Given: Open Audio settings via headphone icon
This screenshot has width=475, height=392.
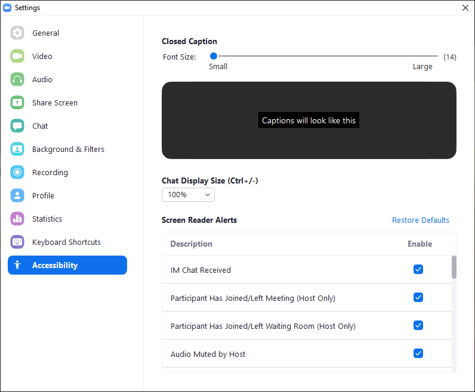Looking at the screenshot, I should point(17,80).
